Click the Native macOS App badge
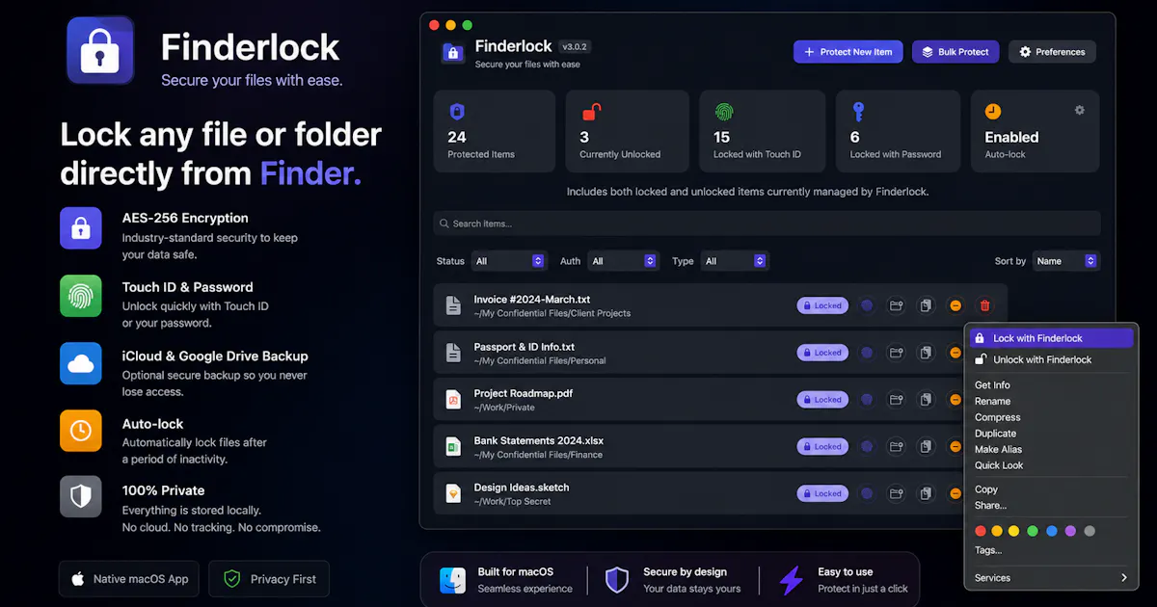1157x607 pixels. click(129, 579)
